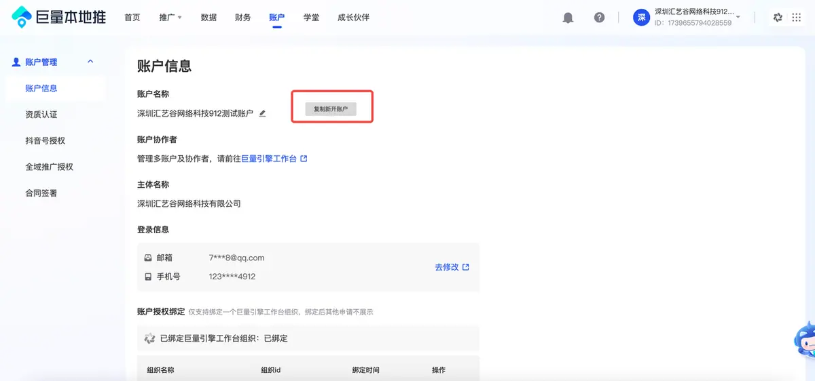Click the external link icon after 巨量引擎工作台
Viewport: 815px width, 381px height.
click(x=304, y=159)
